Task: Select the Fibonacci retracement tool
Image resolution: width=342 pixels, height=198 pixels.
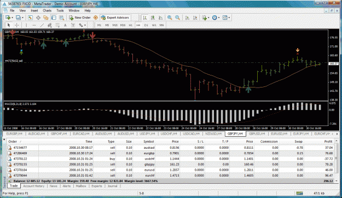Action: click(57, 25)
